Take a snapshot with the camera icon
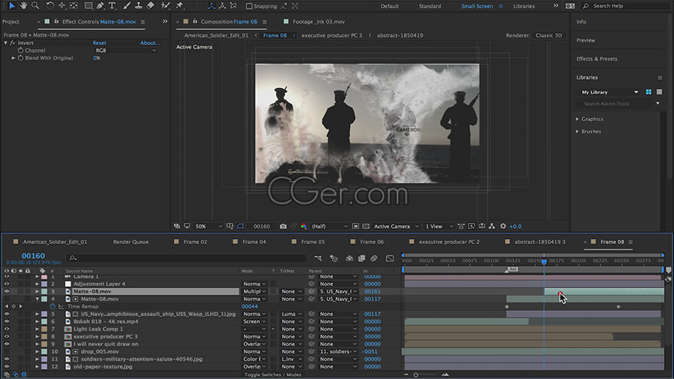This screenshot has width=674, height=379. tap(283, 226)
